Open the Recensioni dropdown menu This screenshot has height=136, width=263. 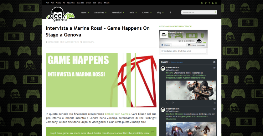click(118, 13)
